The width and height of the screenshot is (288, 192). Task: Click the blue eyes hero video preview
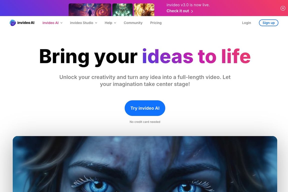point(145,164)
